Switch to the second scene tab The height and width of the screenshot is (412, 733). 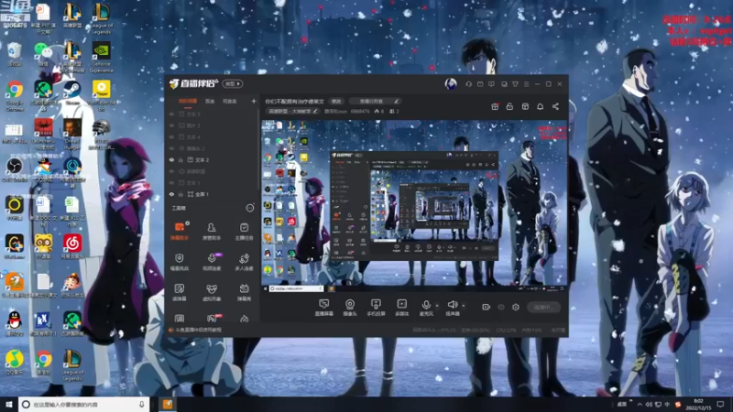210,101
